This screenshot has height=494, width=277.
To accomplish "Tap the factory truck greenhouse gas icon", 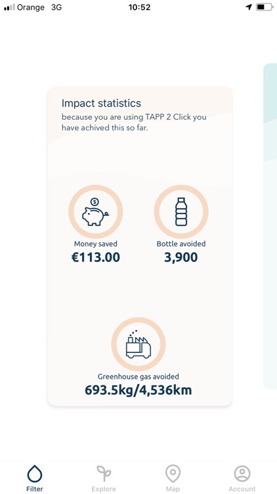I will click(x=138, y=344).
